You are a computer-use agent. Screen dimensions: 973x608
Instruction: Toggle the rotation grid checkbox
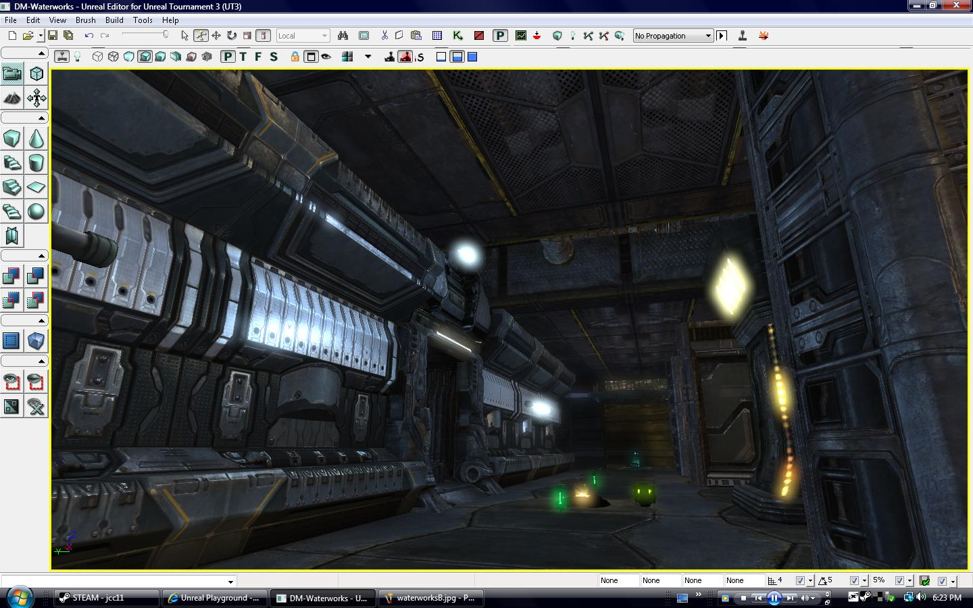point(855,580)
